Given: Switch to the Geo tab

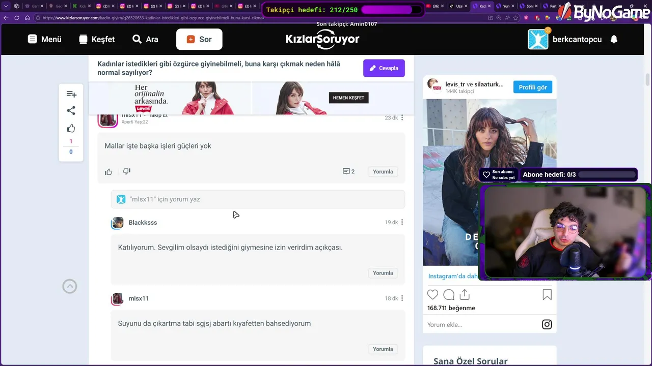Looking at the screenshot, I should (x=59, y=6).
